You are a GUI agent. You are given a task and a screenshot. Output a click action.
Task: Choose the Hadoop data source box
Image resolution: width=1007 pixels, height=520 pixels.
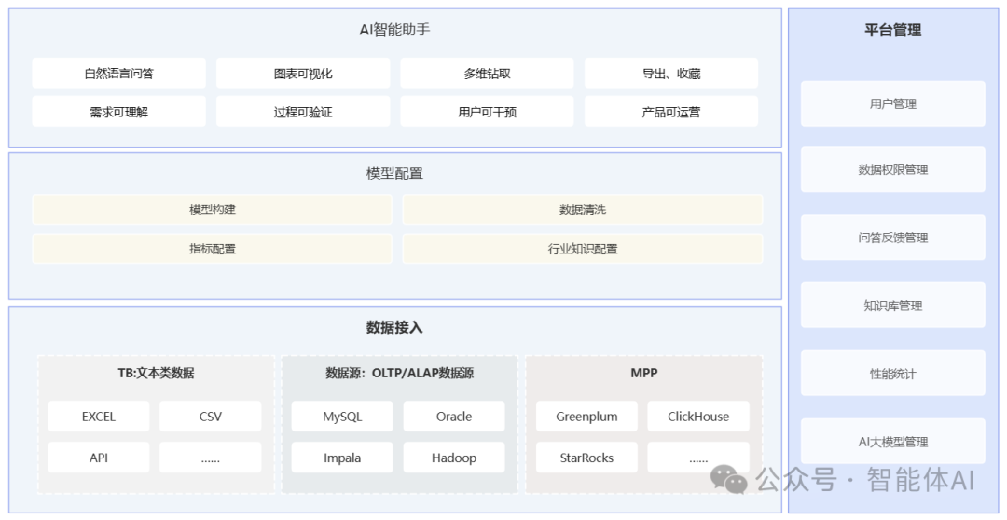(453, 458)
